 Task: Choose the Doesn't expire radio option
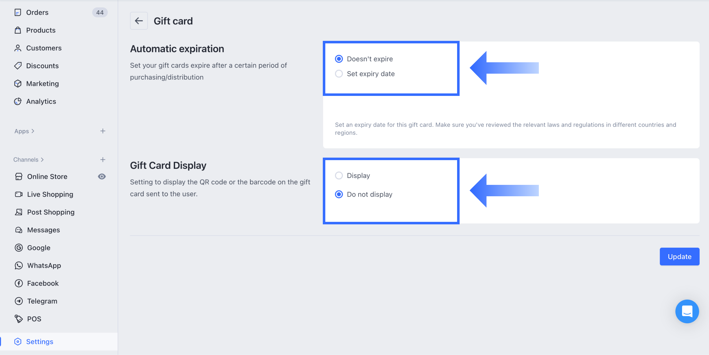[x=339, y=59]
